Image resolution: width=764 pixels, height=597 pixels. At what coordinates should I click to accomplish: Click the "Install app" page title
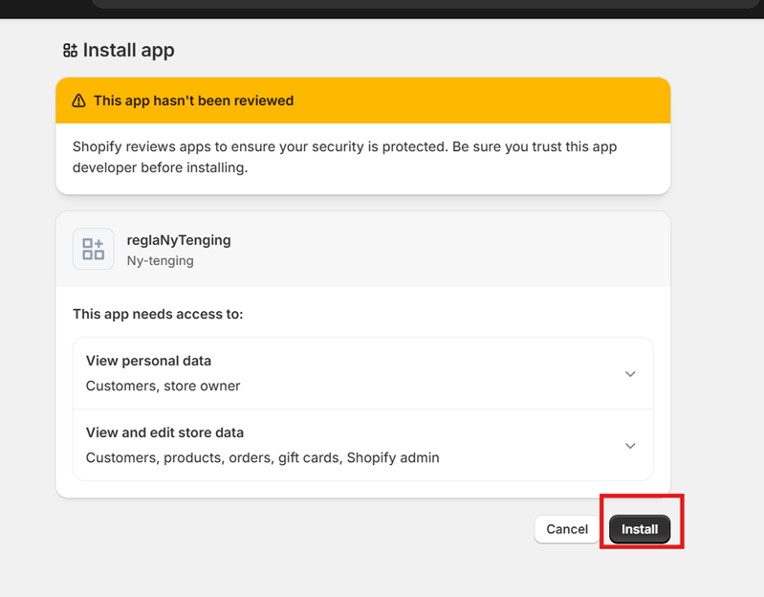(128, 51)
